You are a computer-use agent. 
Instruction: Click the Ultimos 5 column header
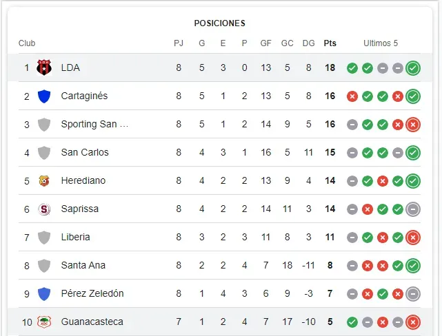[x=381, y=43]
